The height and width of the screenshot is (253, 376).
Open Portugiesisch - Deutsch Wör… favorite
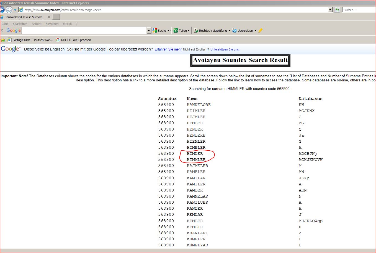(30, 40)
